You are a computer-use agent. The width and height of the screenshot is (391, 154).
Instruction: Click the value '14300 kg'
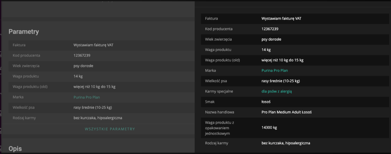point(269,128)
